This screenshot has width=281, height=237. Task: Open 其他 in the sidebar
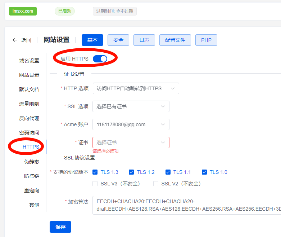coord(34,205)
